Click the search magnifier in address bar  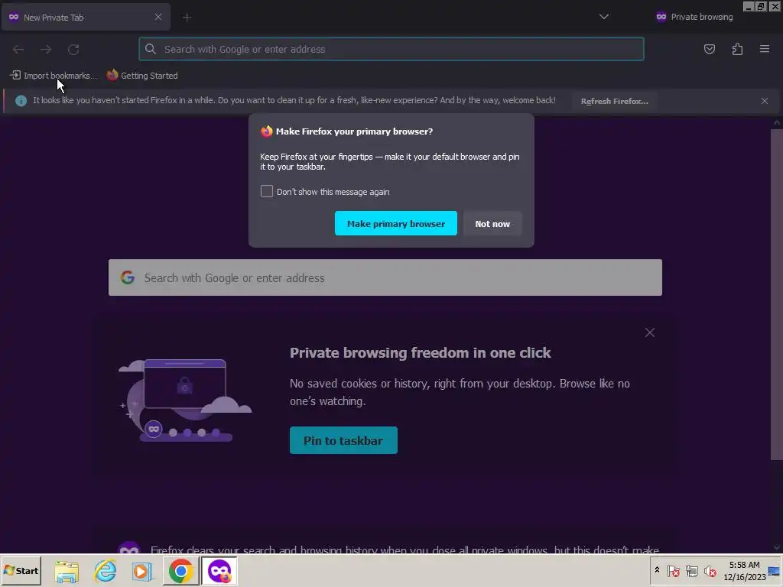[151, 49]
